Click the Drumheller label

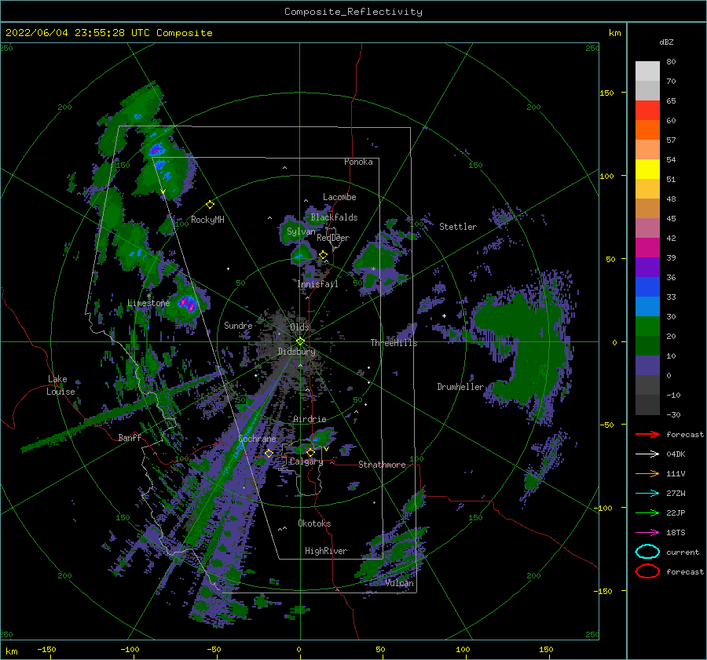[460, 387]
